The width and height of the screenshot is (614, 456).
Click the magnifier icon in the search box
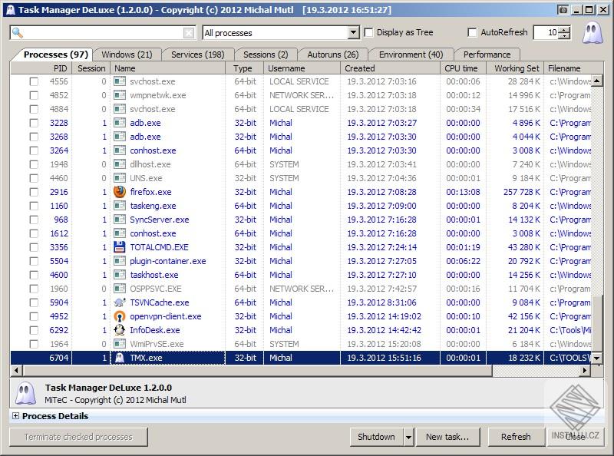point(16,33)
